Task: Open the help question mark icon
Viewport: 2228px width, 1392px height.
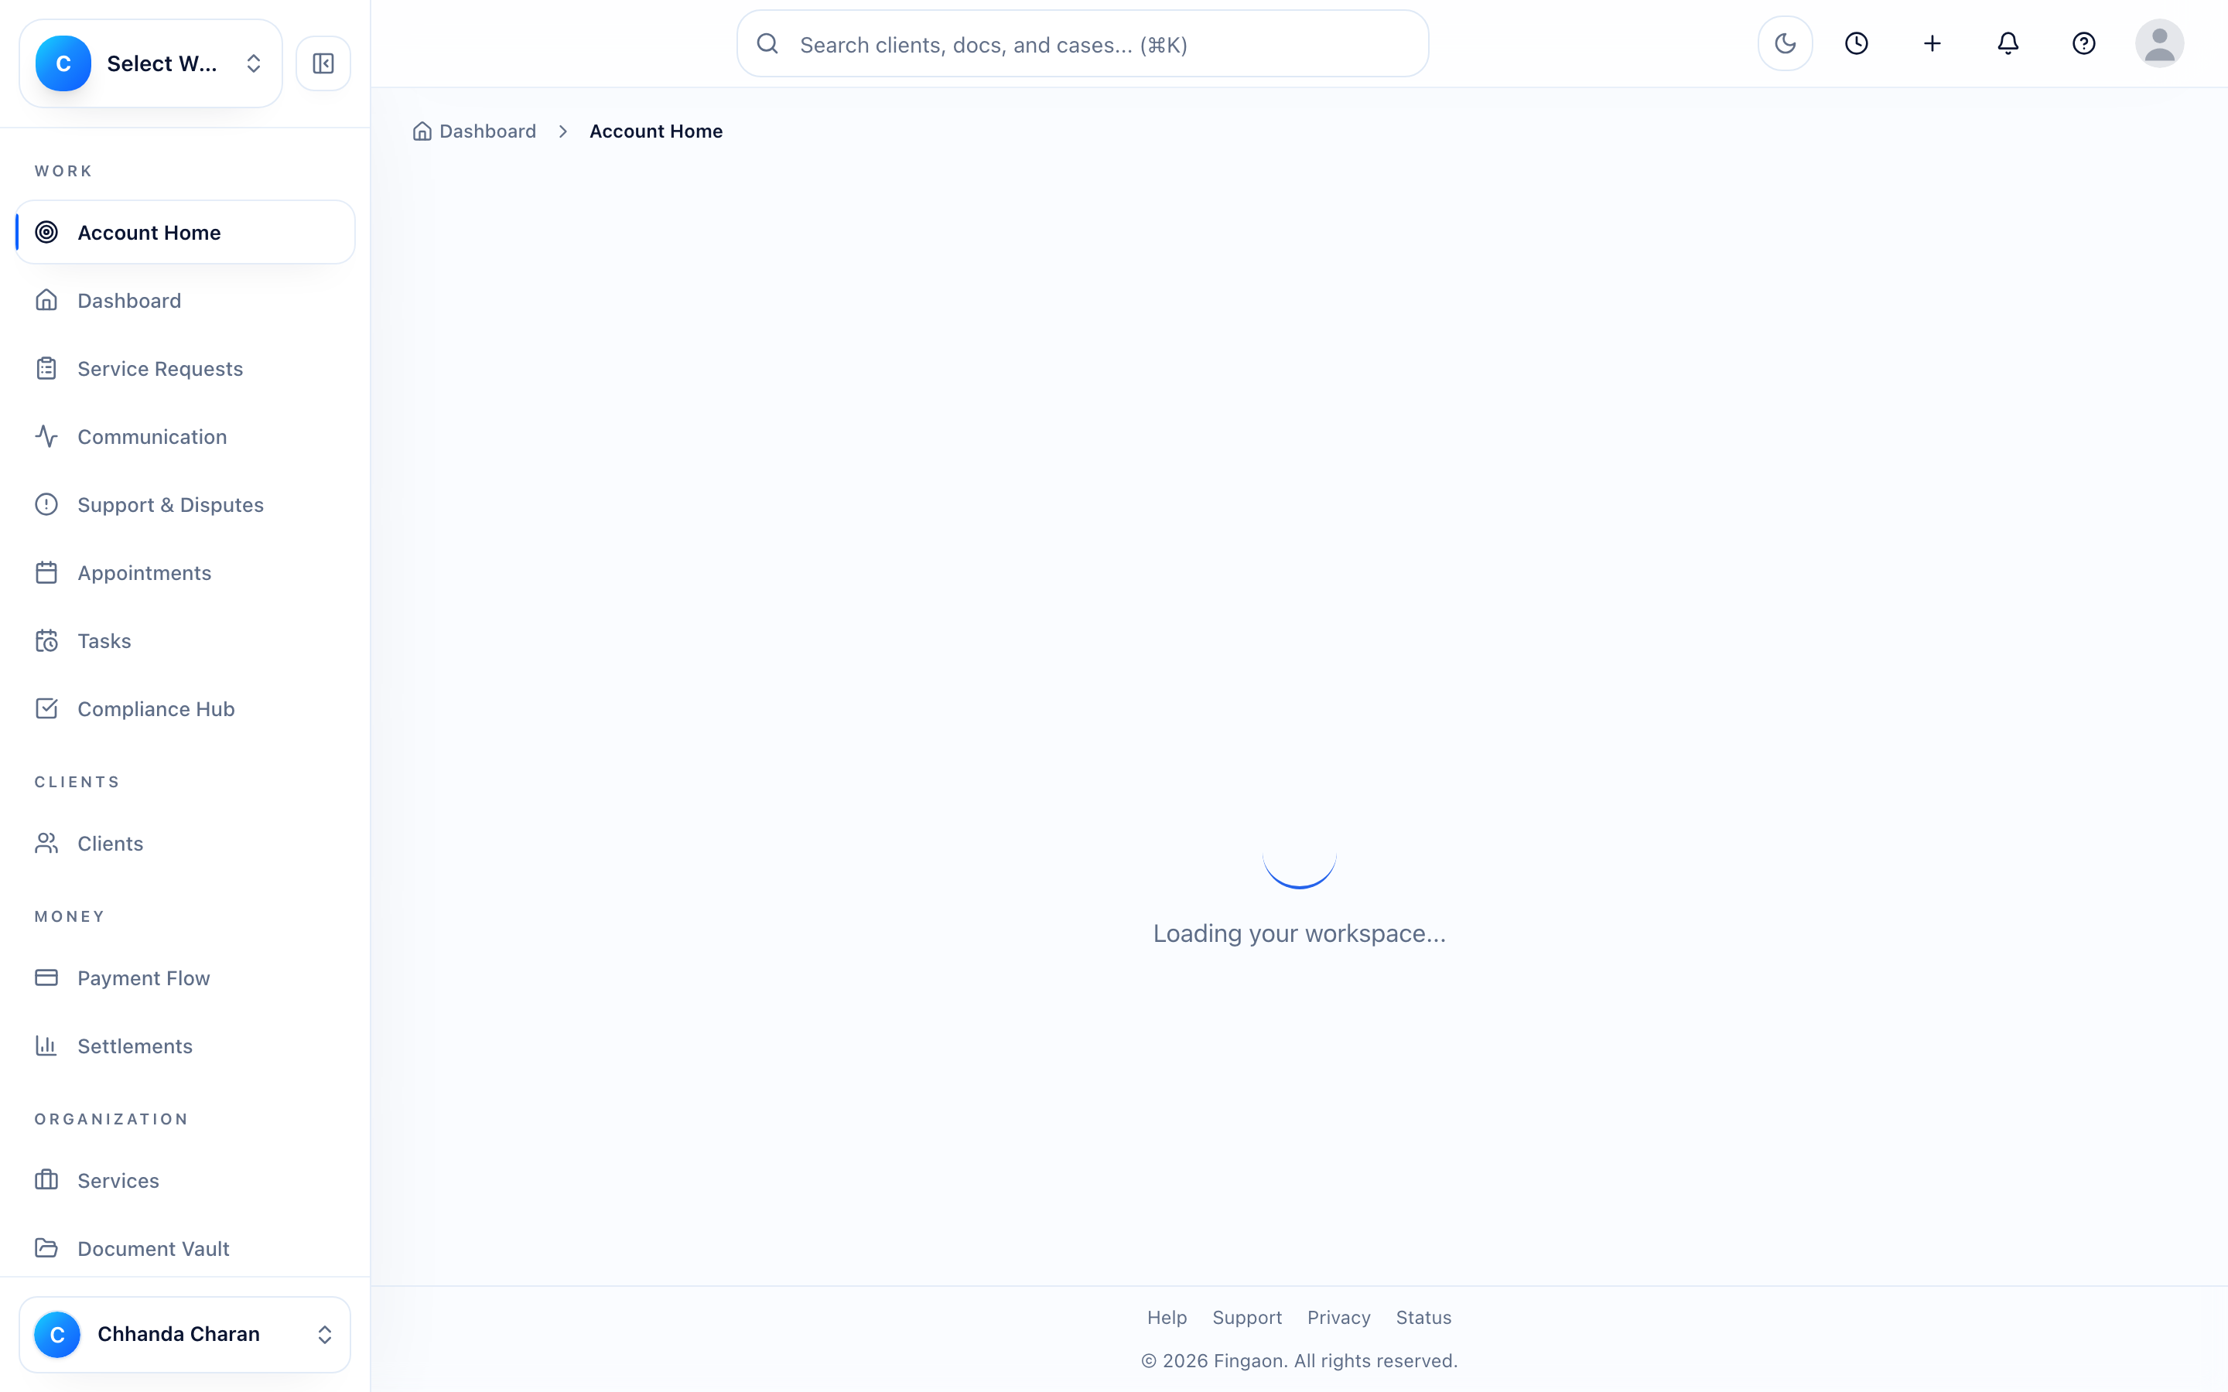Action: point(2083,43)
